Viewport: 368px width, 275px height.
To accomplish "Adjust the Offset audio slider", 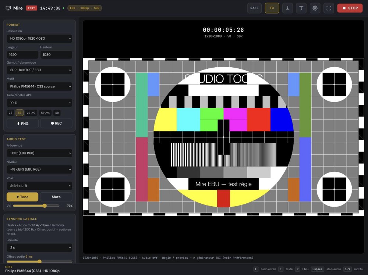I will (39, 261).
